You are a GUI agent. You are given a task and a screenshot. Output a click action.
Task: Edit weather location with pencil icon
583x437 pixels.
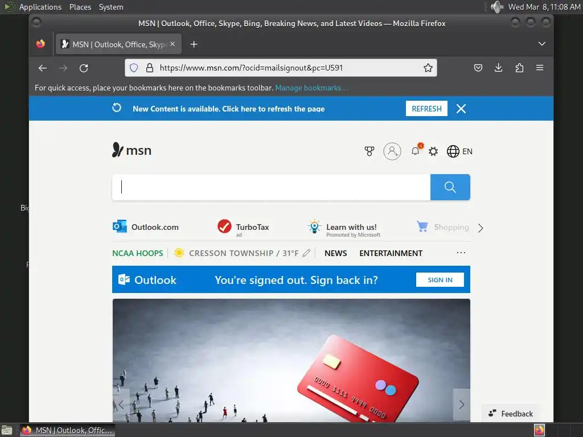click(x=306, y=253)
